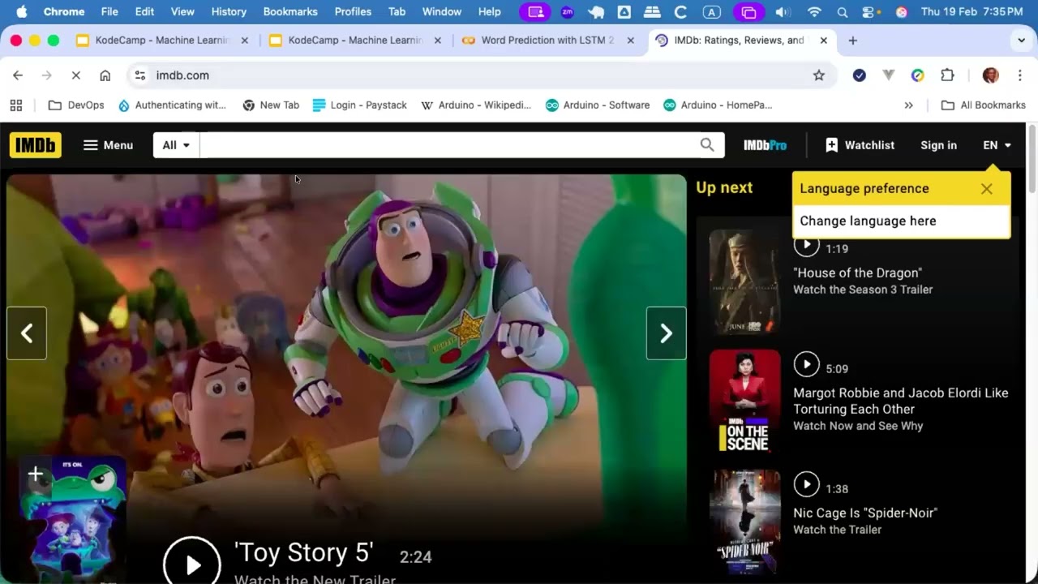Open the Profiles menu in menu bar
The image size is (1038, 584).
coord(353,12)
